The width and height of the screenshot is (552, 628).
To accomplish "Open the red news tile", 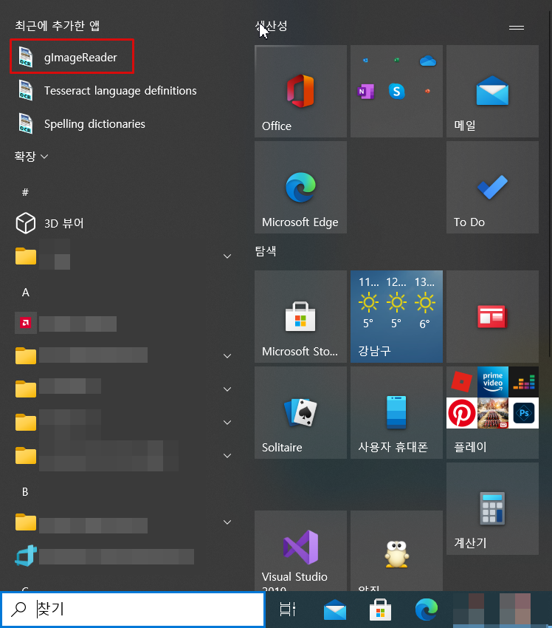I will pyautogui.click(x=492, y=316).
